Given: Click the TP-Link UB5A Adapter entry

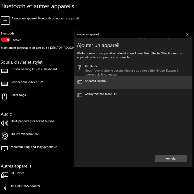Looking at the screenshot, I should 25,186.
